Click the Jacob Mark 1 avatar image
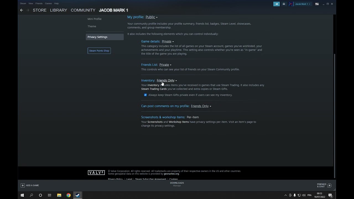The width and height of the screenshot is (354, 199). (291, 4)
